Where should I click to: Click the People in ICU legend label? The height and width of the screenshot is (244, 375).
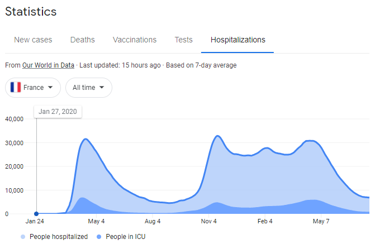pyautogui.click(x=126, y=237)
